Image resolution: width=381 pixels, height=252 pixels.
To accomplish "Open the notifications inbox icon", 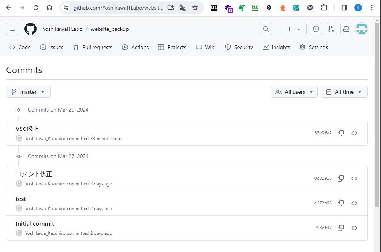I will click(x=346, y=29).
